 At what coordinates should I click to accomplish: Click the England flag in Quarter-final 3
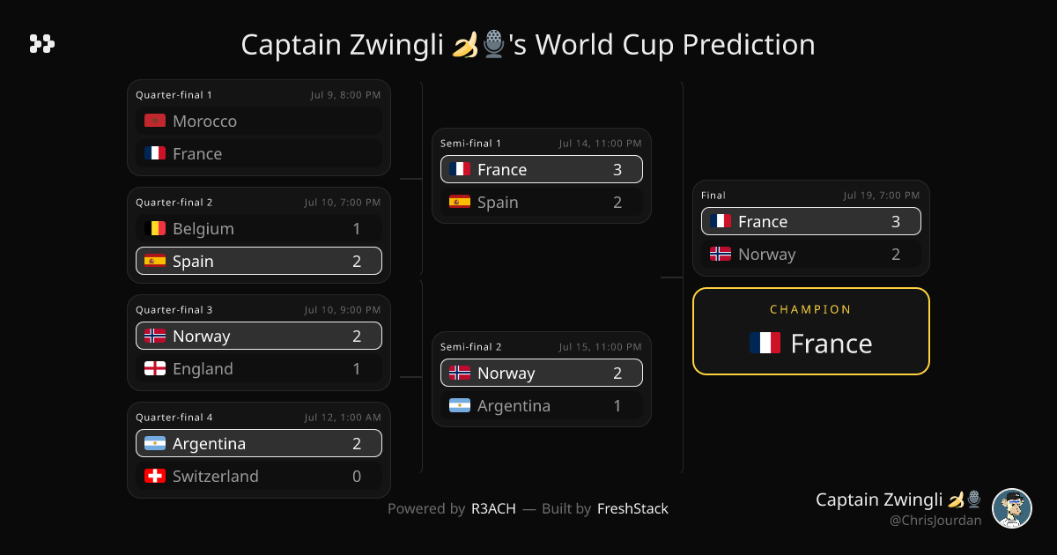point(155,368)
